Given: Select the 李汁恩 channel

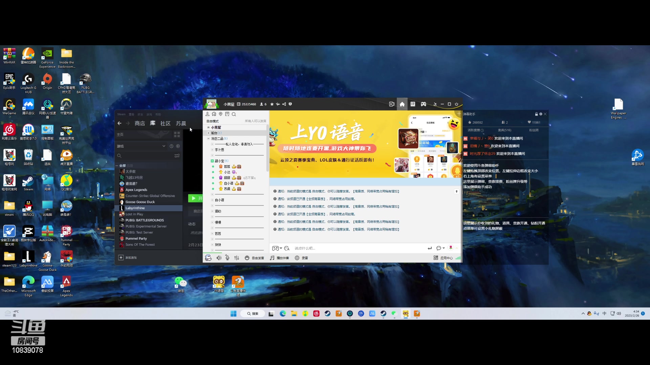Looking at the screenshot, I should (219, 150).
